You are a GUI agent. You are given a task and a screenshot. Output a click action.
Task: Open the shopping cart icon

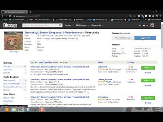click(x=140, y=25)
